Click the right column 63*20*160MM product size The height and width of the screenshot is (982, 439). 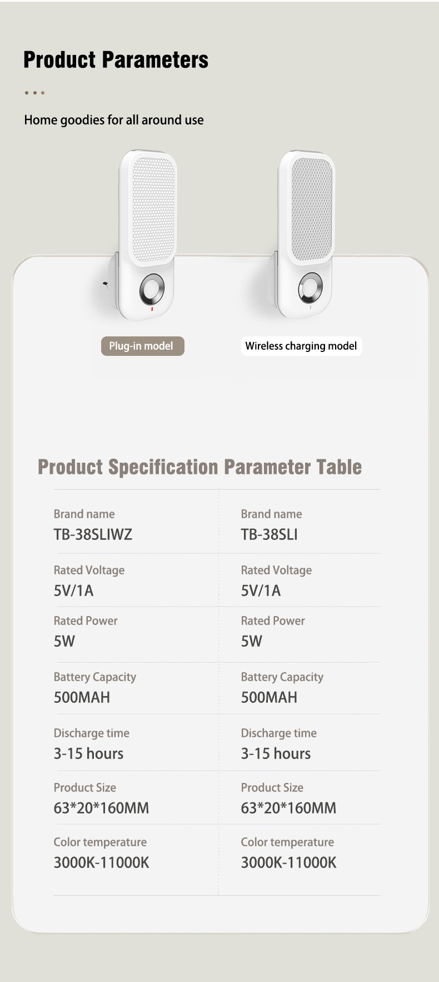[x=288, y=808]
